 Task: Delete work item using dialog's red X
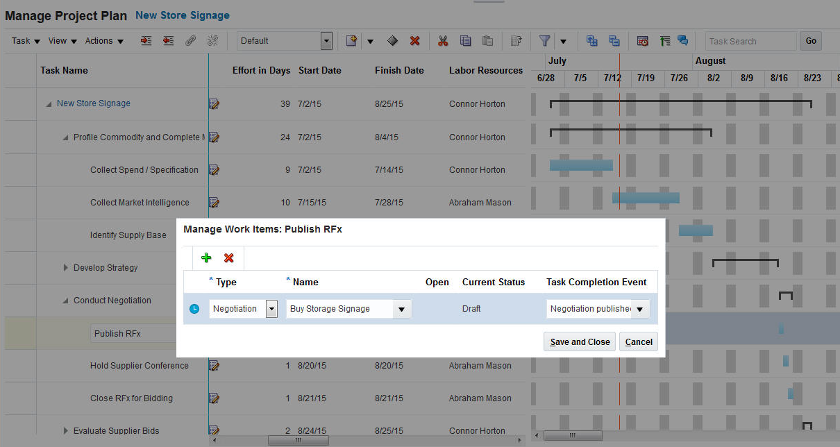click(x=228, y=258)
